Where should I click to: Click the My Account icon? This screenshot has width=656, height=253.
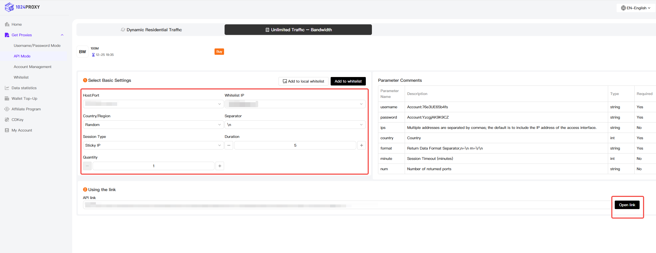coord(7,130)
